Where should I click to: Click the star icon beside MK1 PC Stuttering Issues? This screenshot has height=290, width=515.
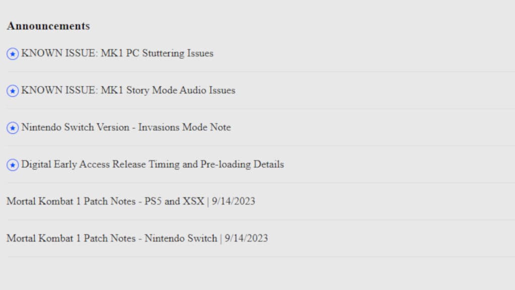tap(13, 54)
